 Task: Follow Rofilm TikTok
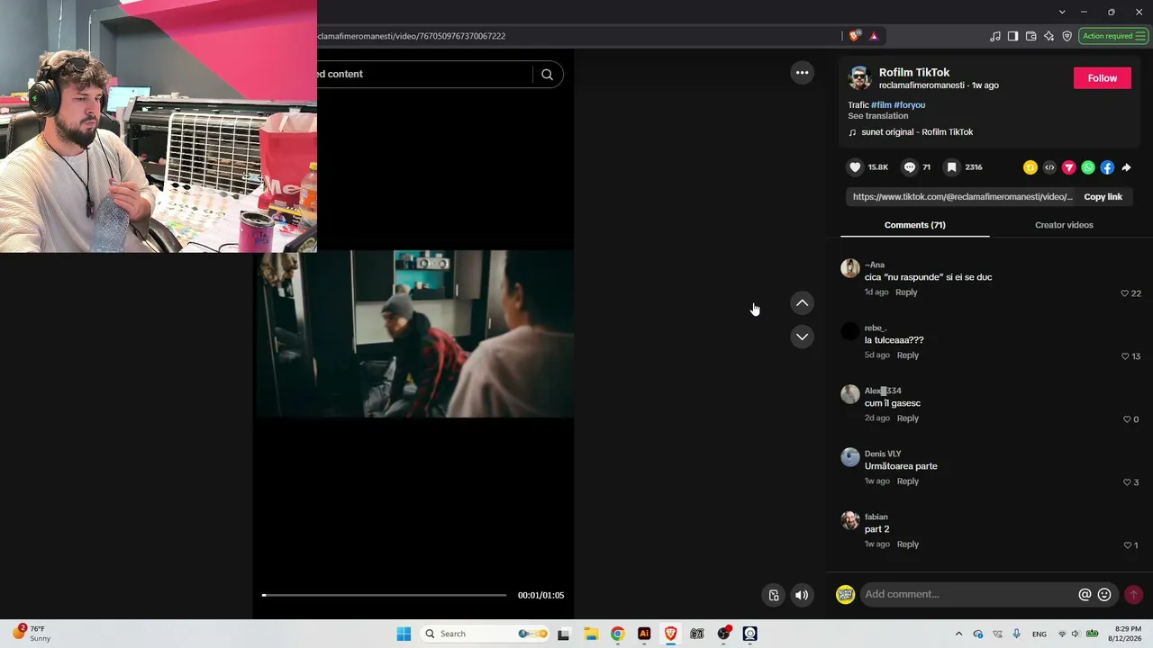1102,78
